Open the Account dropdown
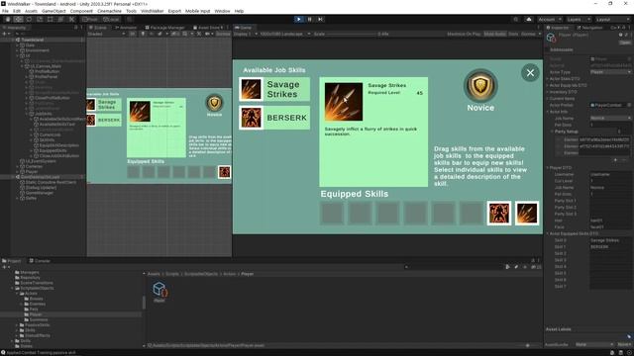Image resolution: width=634 pixels, height=356 pixels. click(x=550, y=19)
